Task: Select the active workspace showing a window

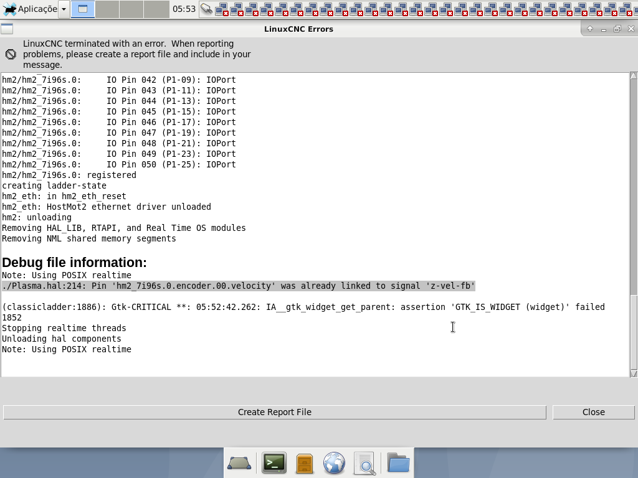Action: coord(83,9)
